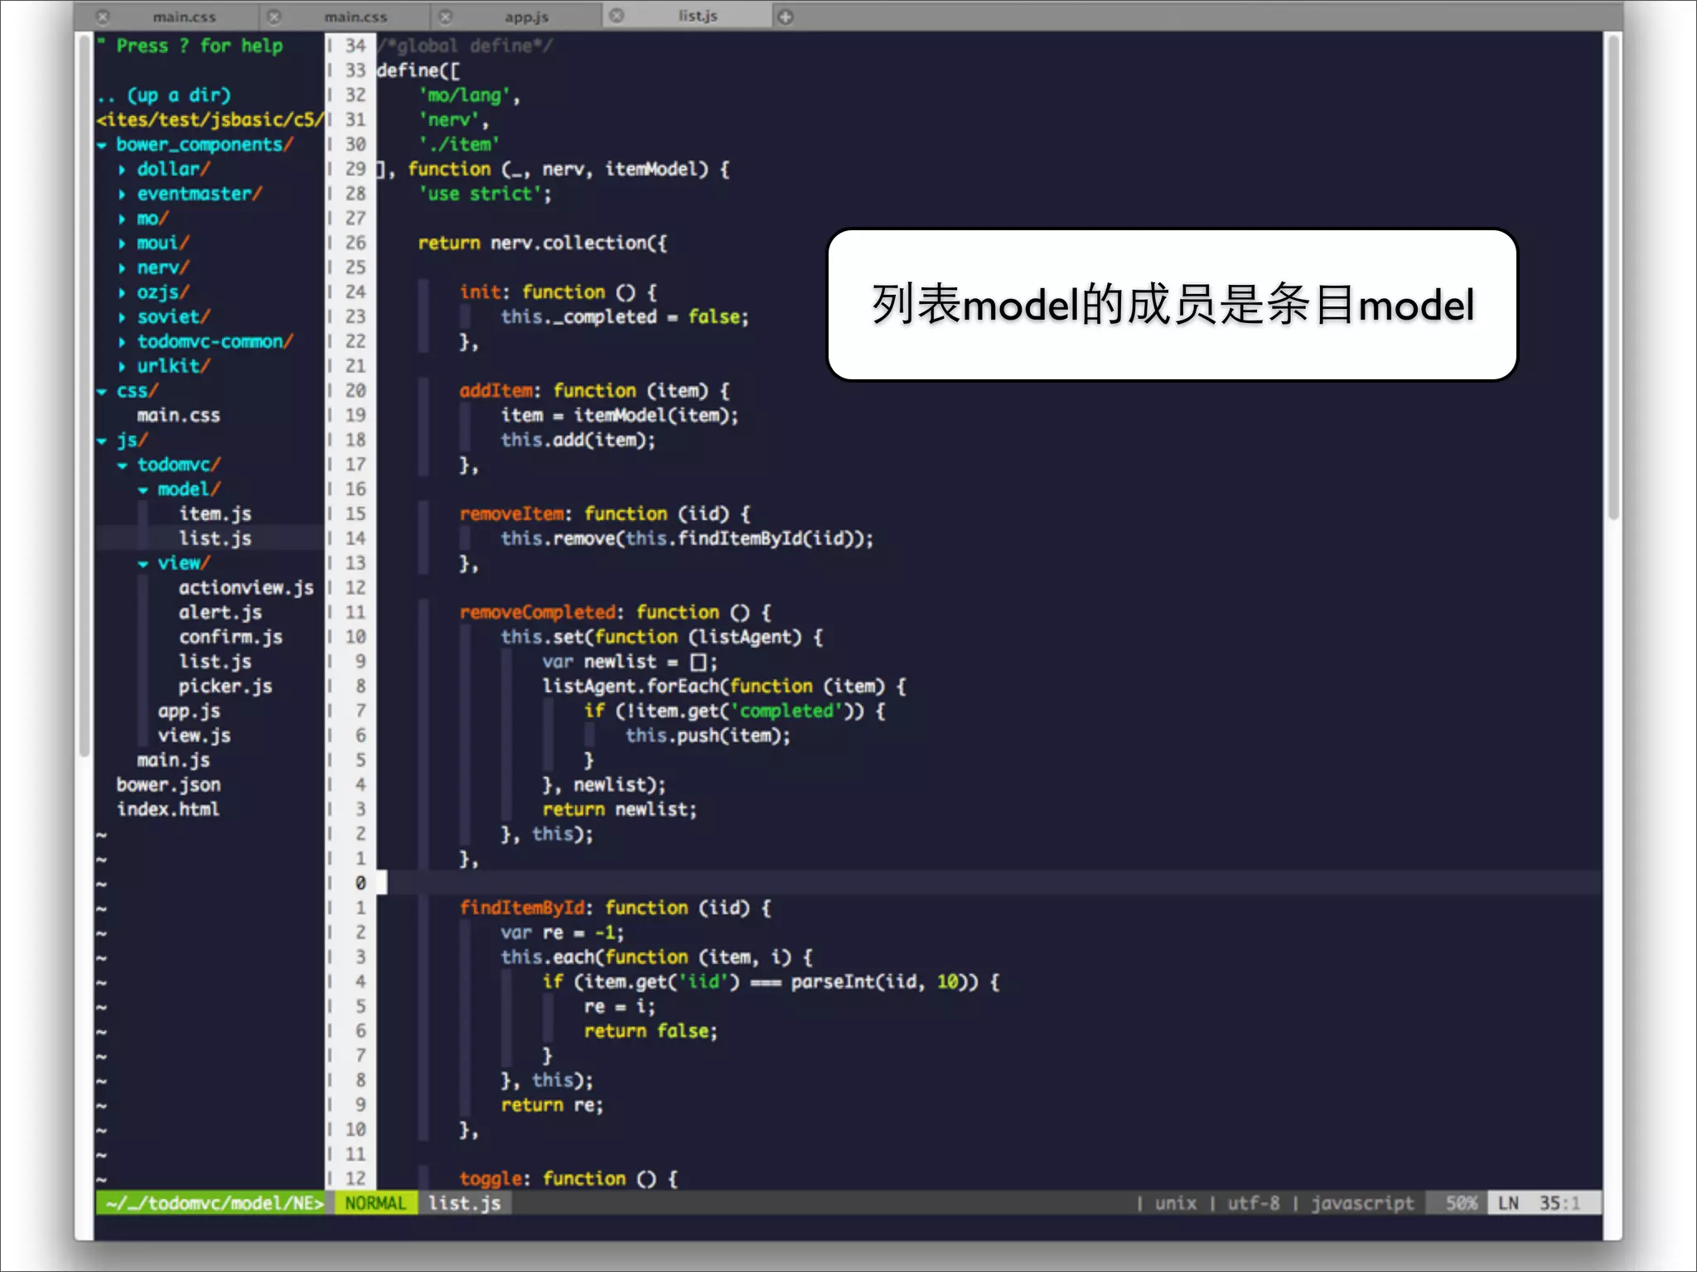Expand the moui folder
Screen dimensions: 1697x1272
pyautogui.click(x=123, y=243)
